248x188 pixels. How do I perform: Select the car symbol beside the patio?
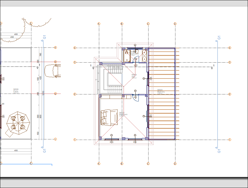pyautogui.click(x=53, y=71)
